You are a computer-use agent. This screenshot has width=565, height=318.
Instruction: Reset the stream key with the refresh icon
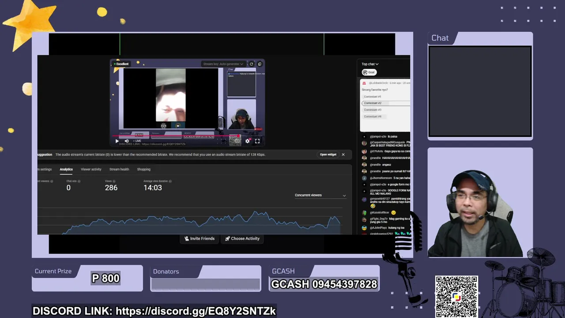point(251,64)
